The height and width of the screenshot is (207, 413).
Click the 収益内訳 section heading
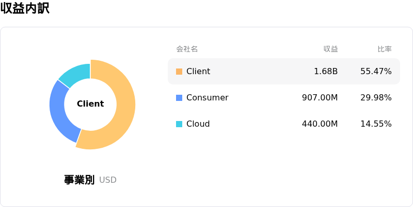pyautogui.click(x=25, y=9)
